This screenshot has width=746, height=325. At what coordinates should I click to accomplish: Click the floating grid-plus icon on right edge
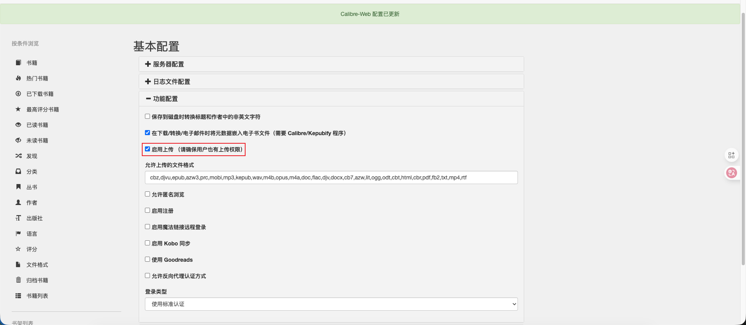(731, 155)
